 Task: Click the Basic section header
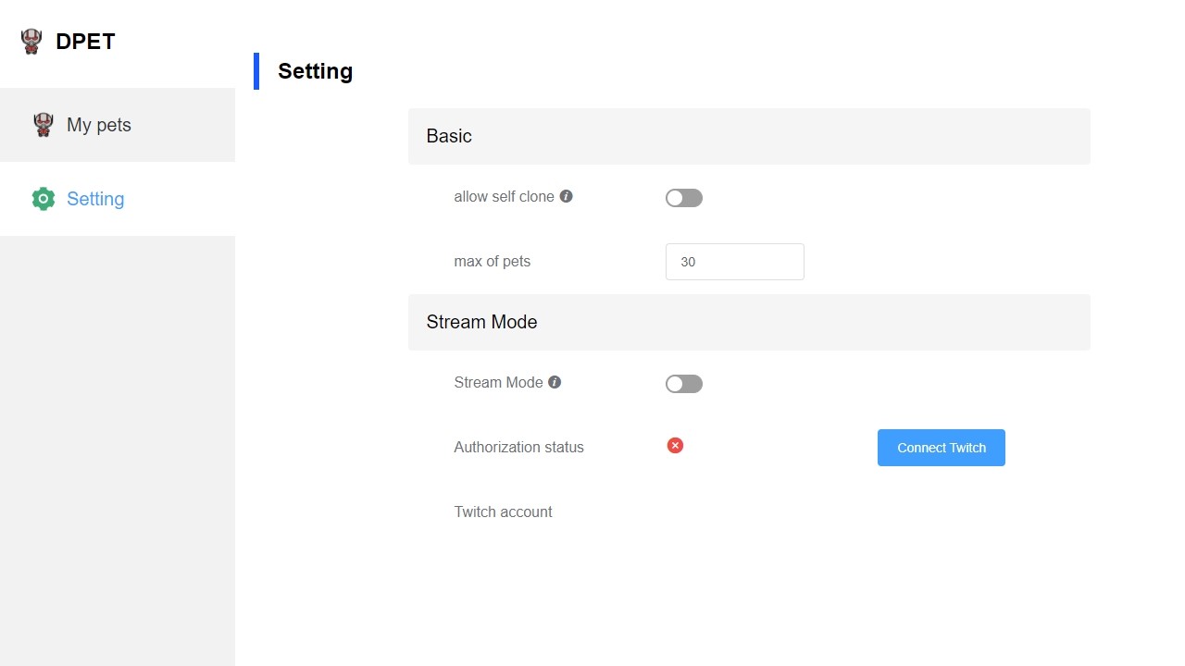pos(749,136)
